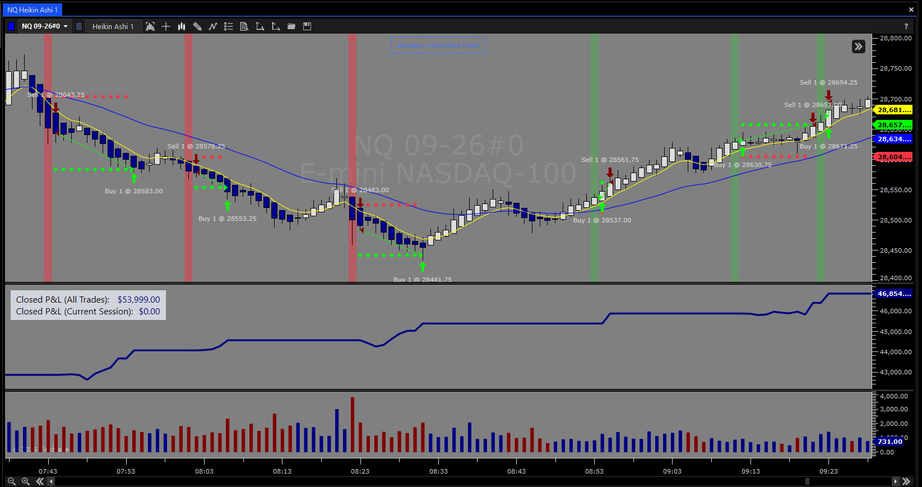Close the chart window with X

tap(911, 10)
